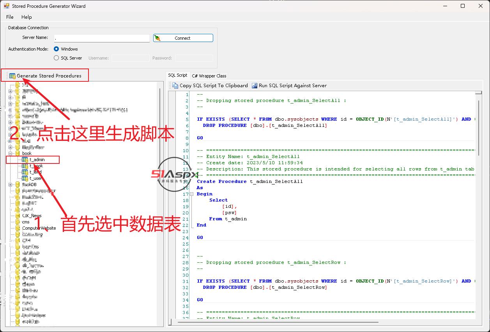Viewport: 490px width, 332px height.
Task: Collapse the code block at line 17
Action: coord(191,194)
